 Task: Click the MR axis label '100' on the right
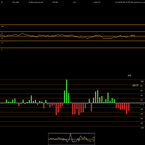click(142, 81)
